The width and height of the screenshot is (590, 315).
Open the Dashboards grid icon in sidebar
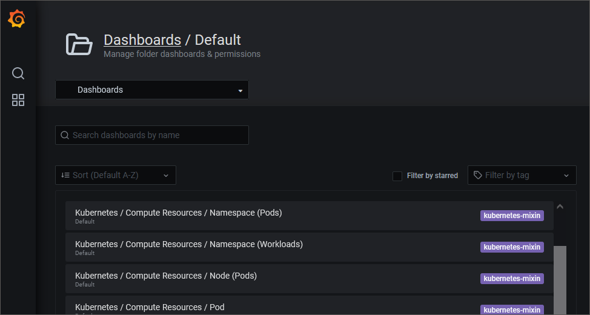pyautogui.click(x=18, y=100)
